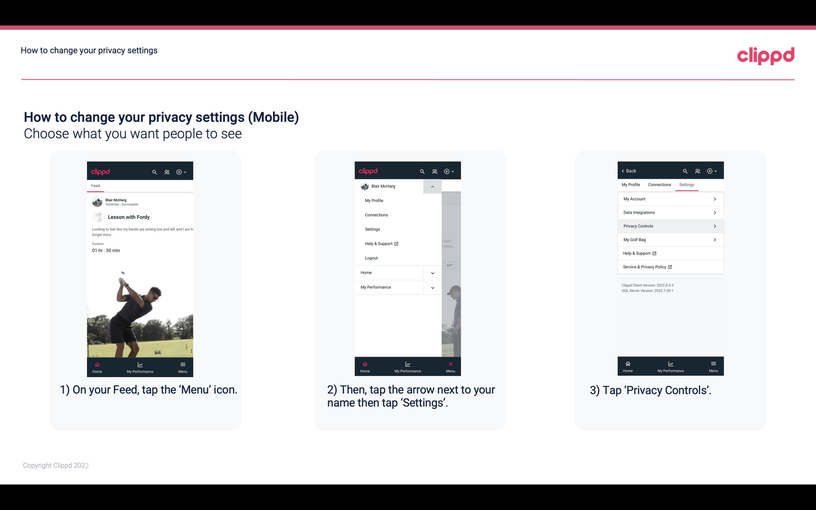Tap the Clippd logo icon on feed
816x510 pixels.
point(101,172)
